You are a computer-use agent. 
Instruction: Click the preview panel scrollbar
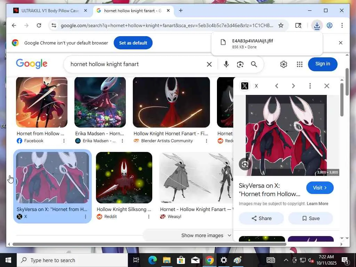coord(342,100)
